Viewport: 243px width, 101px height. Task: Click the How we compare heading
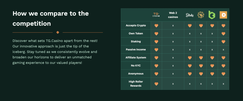(x=50, y=19)
